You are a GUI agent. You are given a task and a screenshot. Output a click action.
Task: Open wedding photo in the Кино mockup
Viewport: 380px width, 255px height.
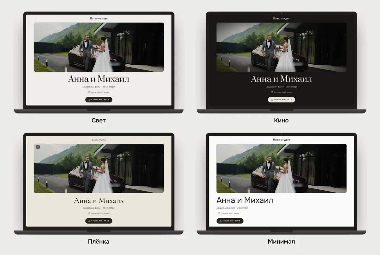pos(282,47)
